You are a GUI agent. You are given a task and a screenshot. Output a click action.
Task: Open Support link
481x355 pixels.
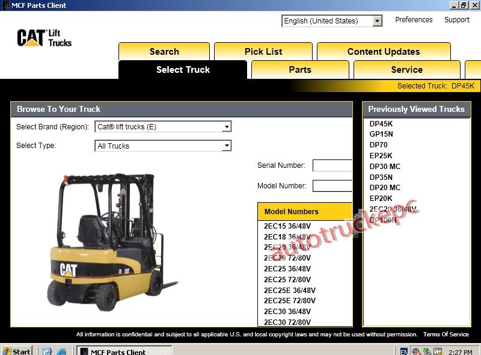[x=457, y=20]
